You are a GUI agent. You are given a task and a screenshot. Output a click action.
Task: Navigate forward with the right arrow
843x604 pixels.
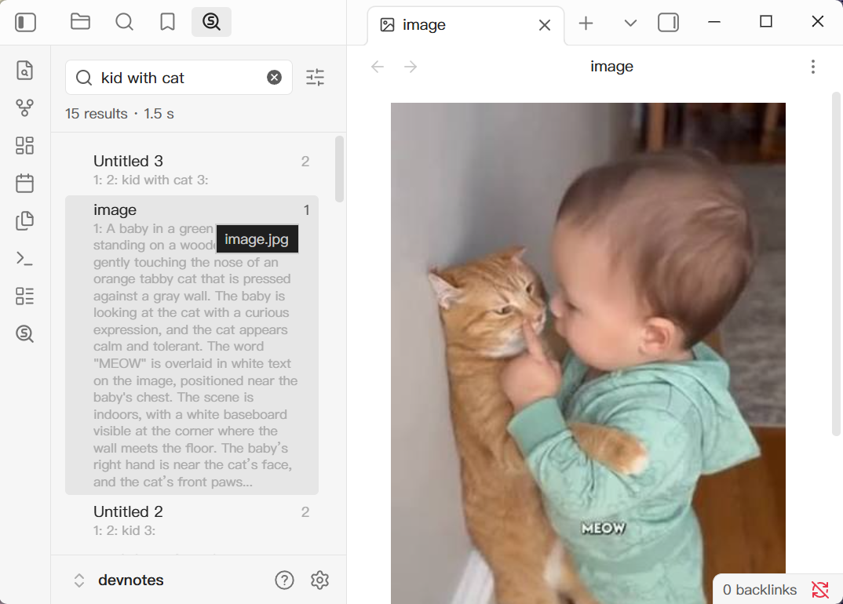tap(411, 67)
